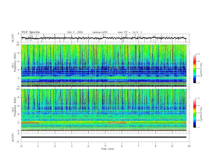Click the log(PSD) label of ch.1 color bar
Viewport: 213px width, 164px height.
point(201,70)
